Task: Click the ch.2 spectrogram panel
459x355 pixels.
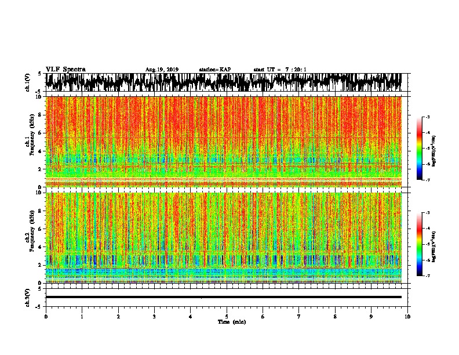Action: [224, 238]
